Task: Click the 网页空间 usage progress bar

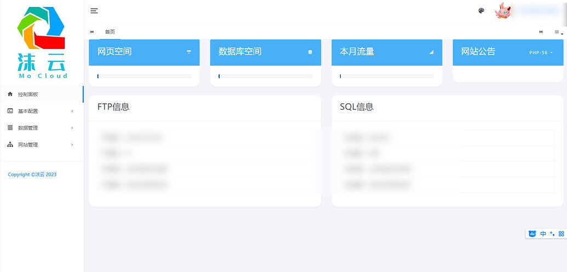Action: (144, 76)
